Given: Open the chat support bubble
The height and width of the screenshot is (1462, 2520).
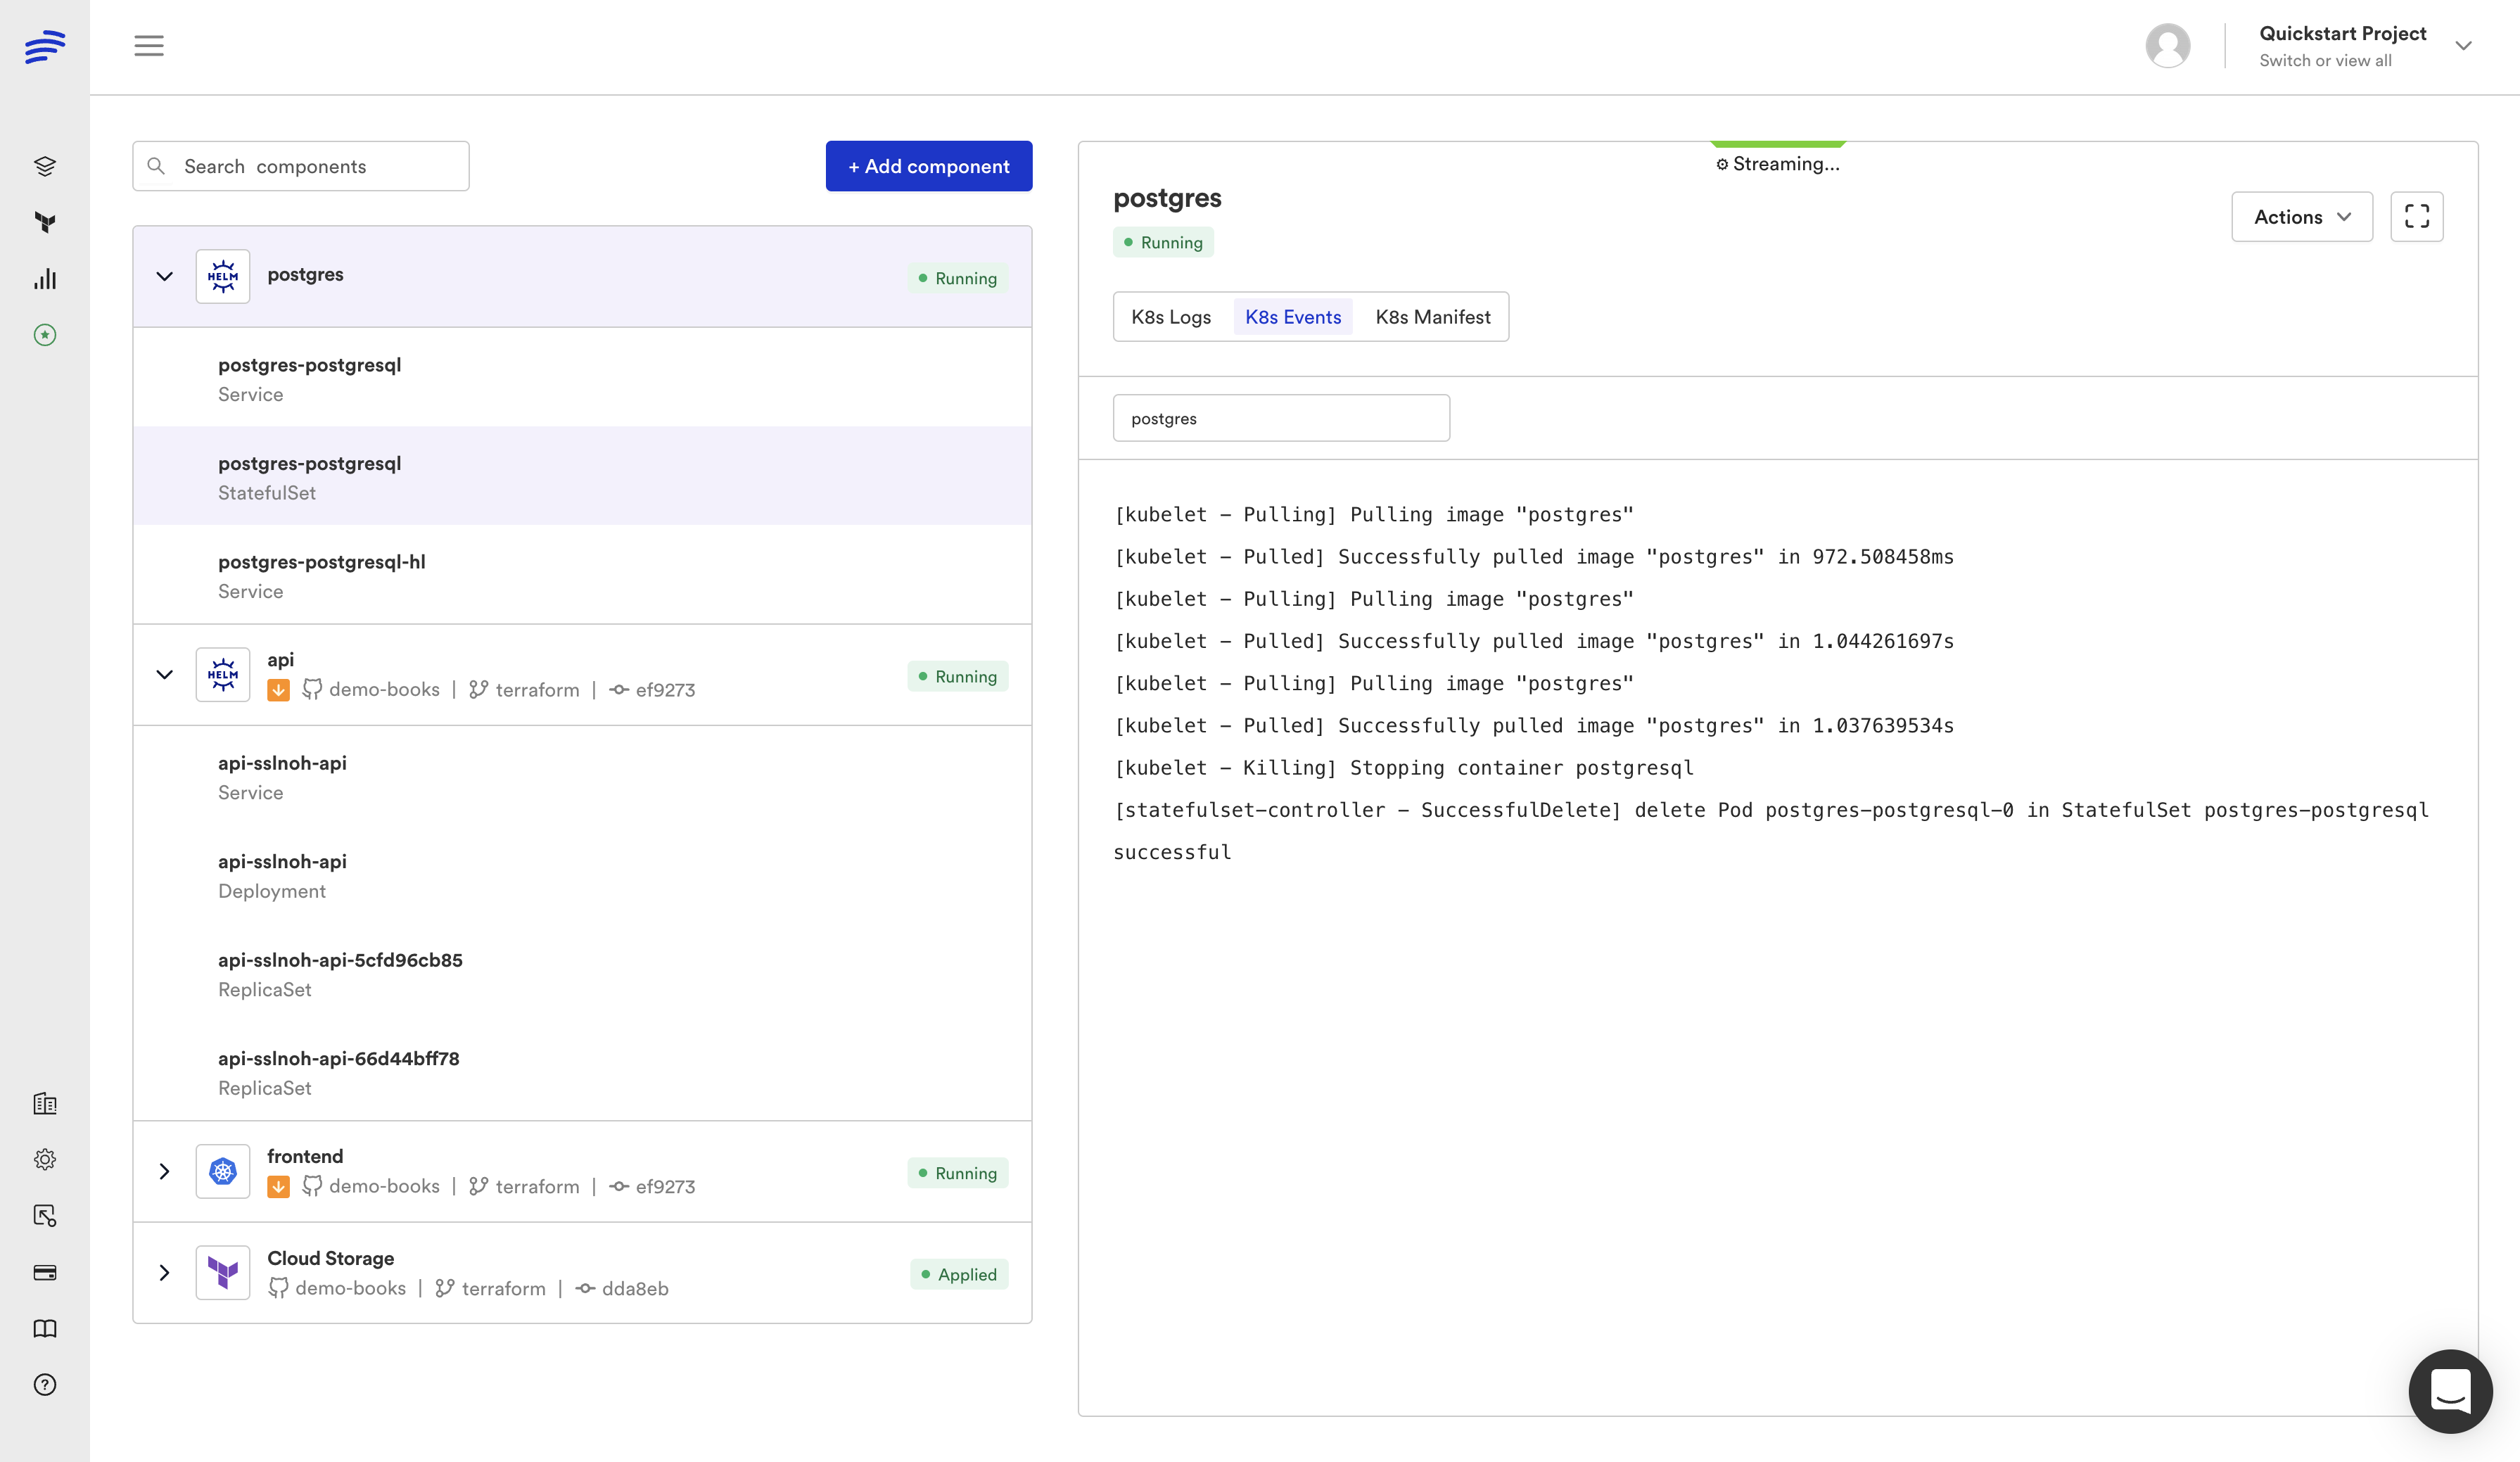Looking at the screenshot, I should tap(2450, 1391).
